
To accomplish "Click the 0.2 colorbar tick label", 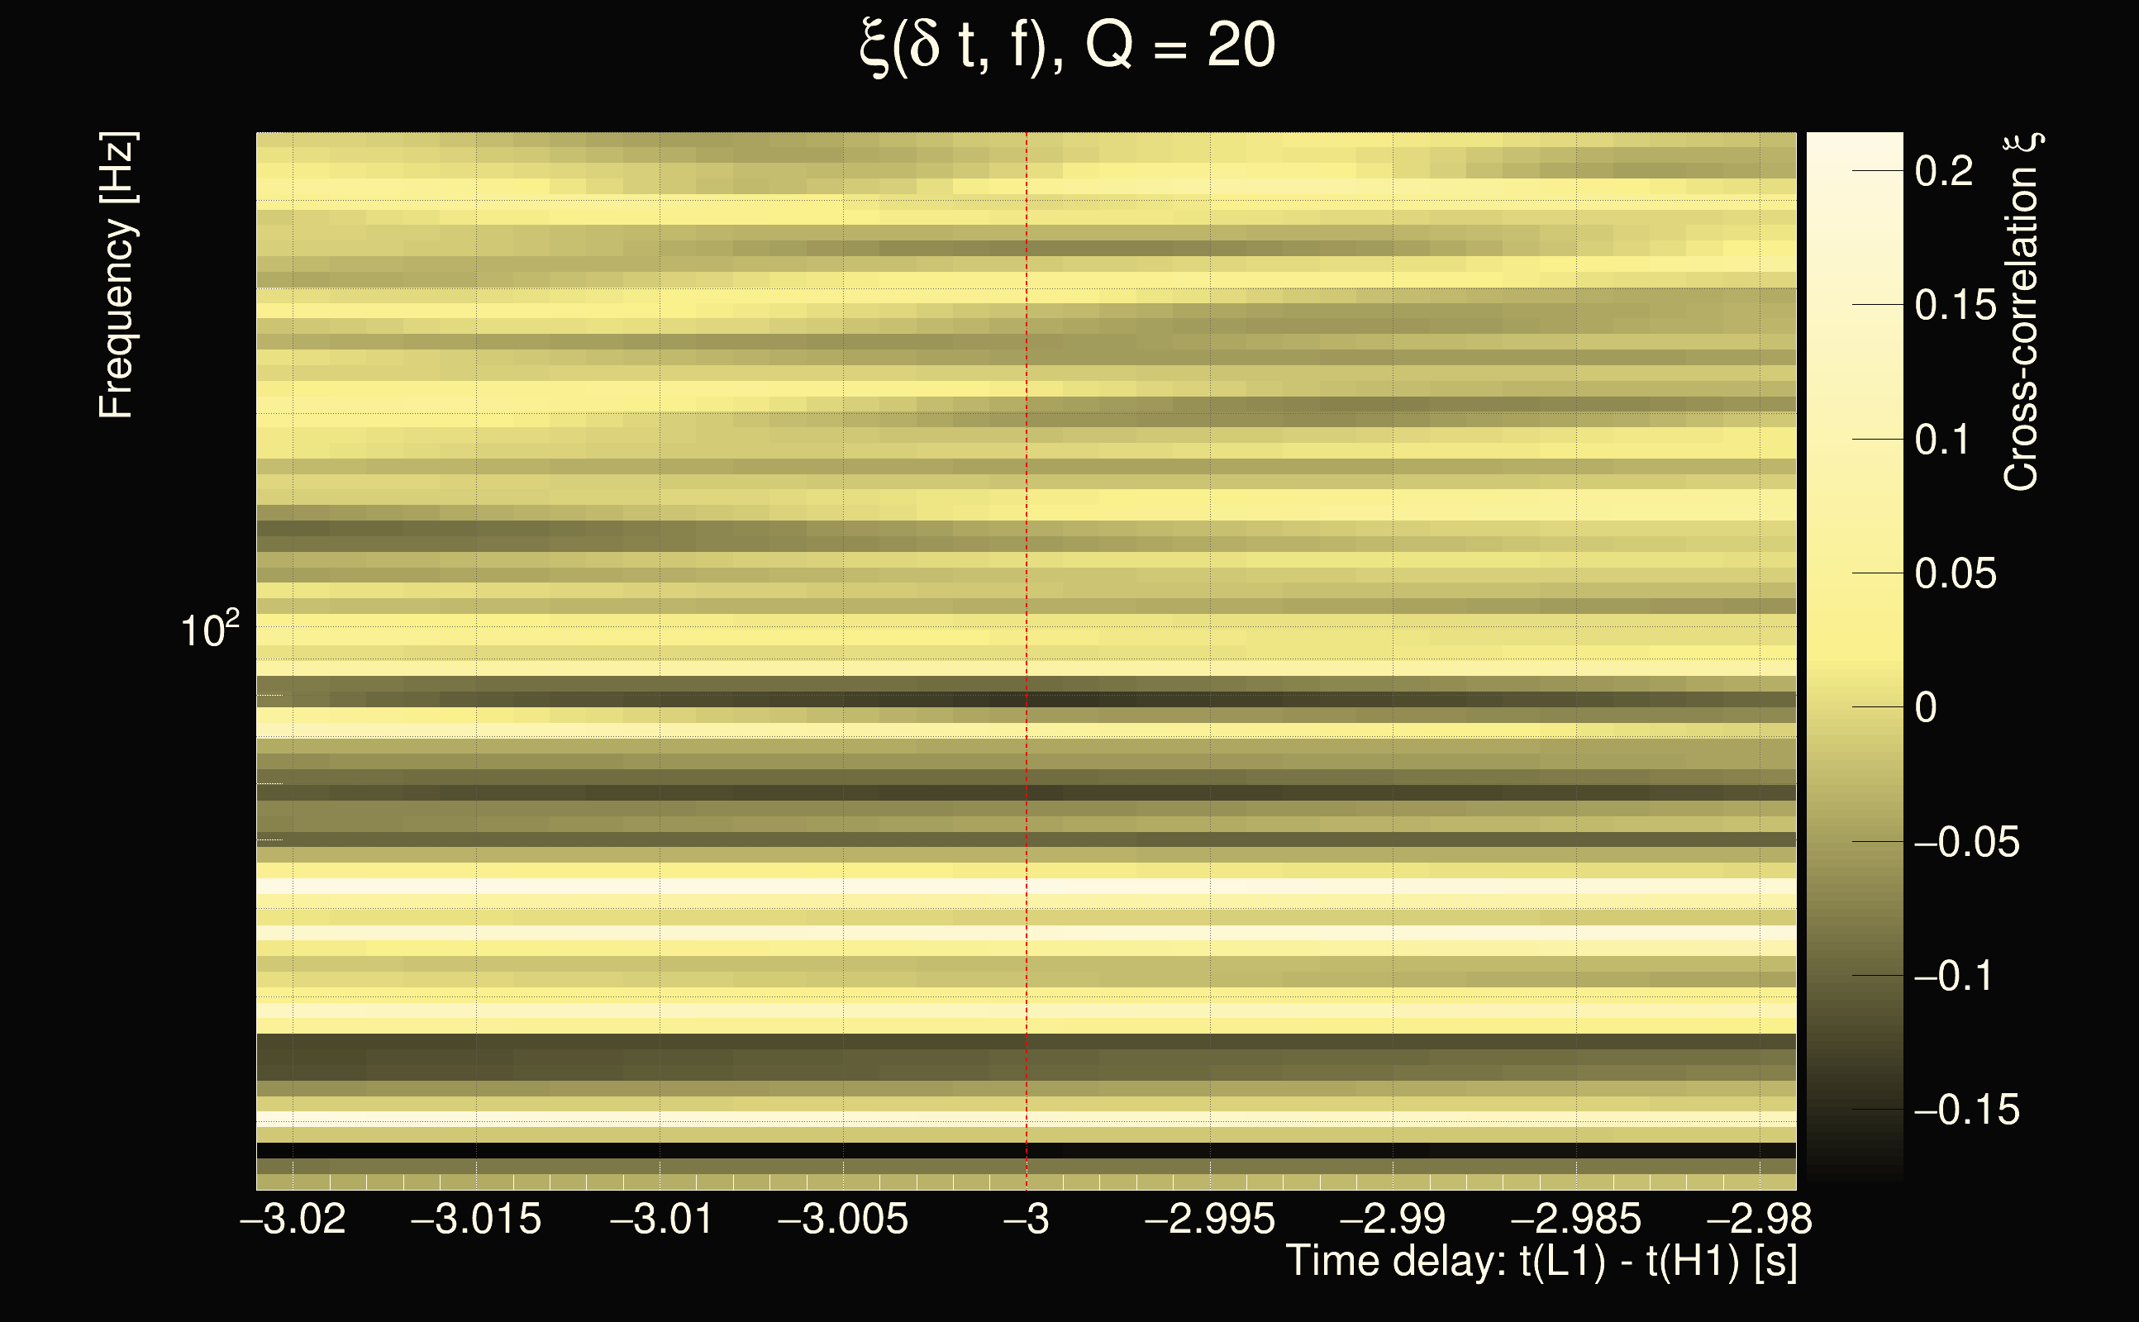I will click(x=1944, y=171).
